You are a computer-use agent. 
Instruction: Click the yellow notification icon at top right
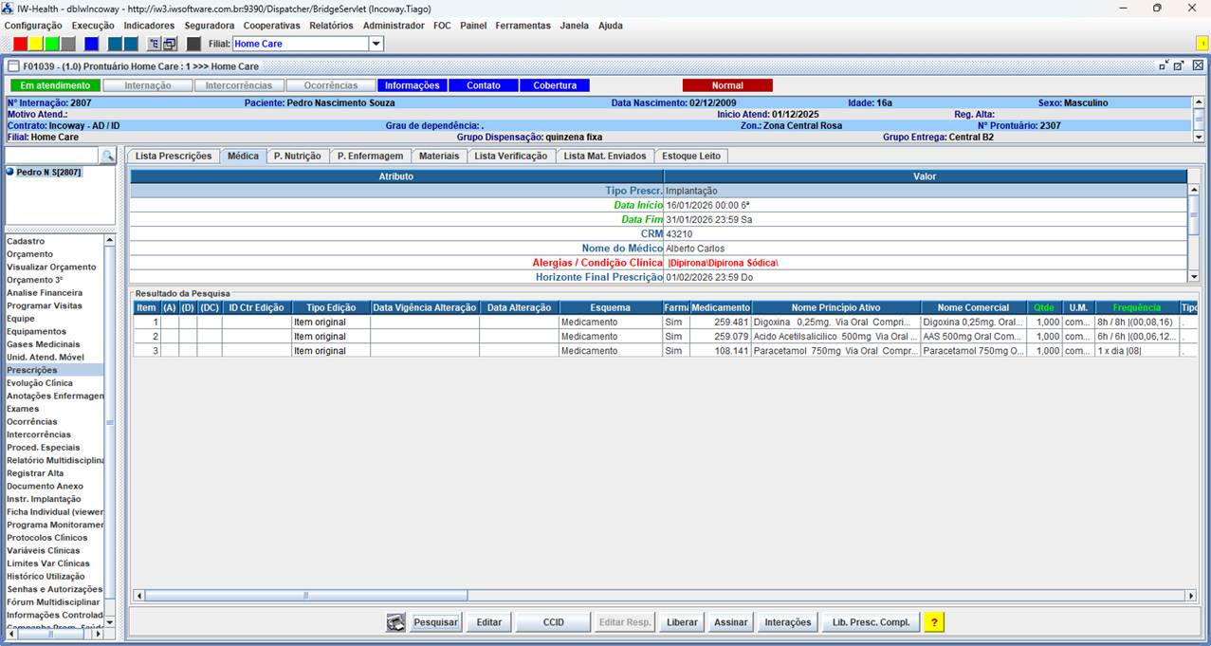[1202, 44]
